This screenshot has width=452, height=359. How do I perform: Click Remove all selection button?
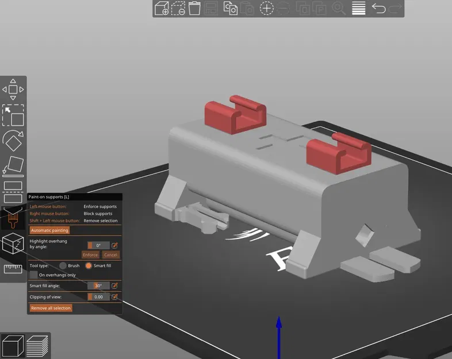(51, 308)
